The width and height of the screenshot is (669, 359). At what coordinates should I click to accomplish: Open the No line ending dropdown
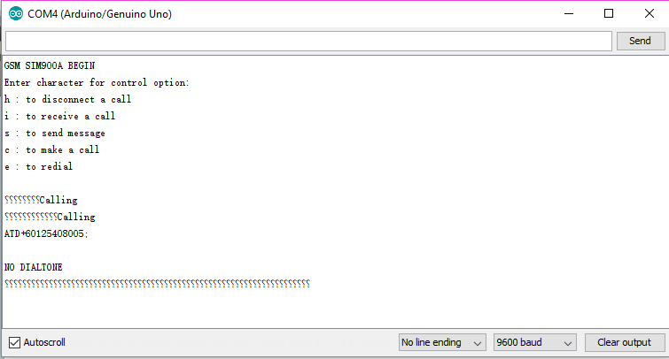coord(442,342)
